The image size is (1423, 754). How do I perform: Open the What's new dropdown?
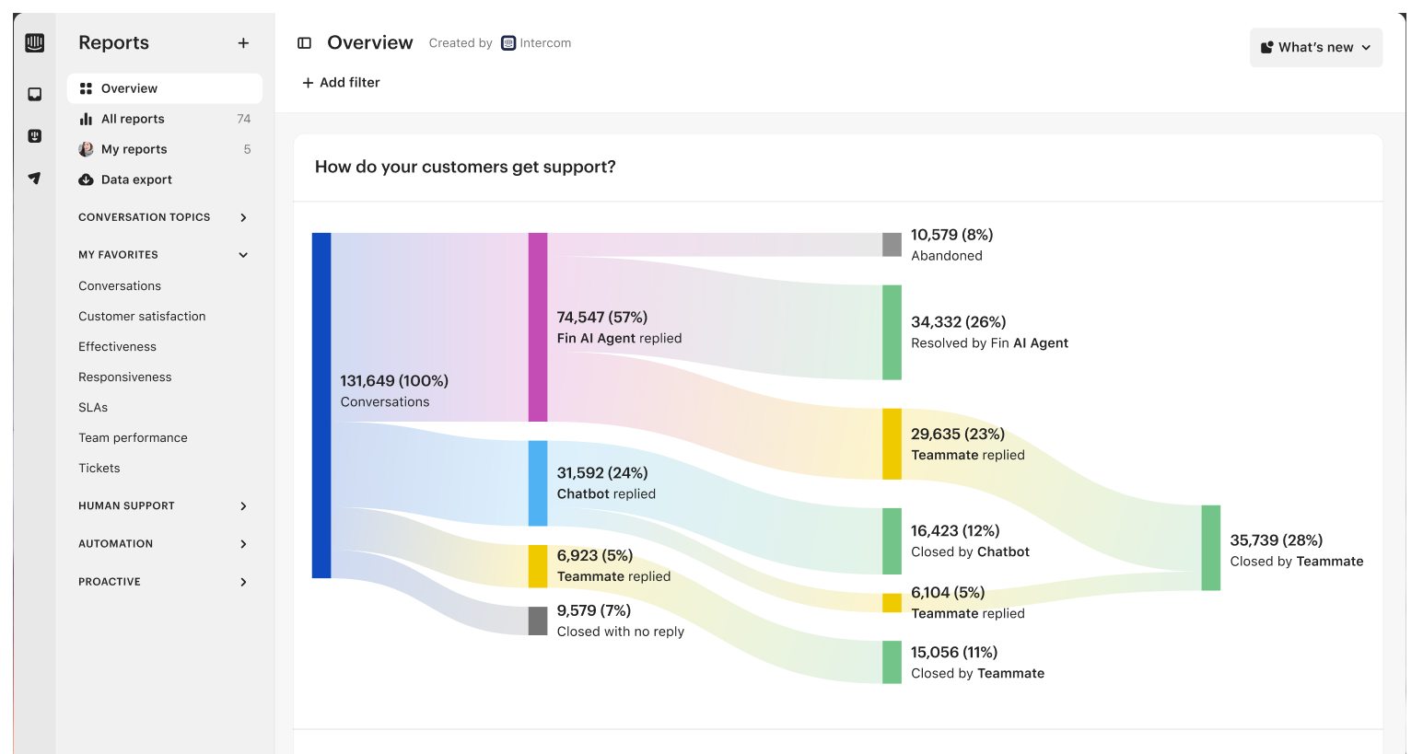(x=1315, y=48)
